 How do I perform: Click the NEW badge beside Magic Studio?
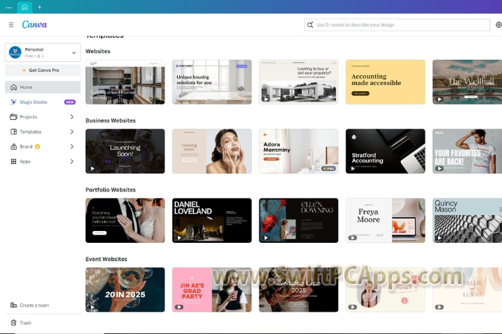(70, 102)
